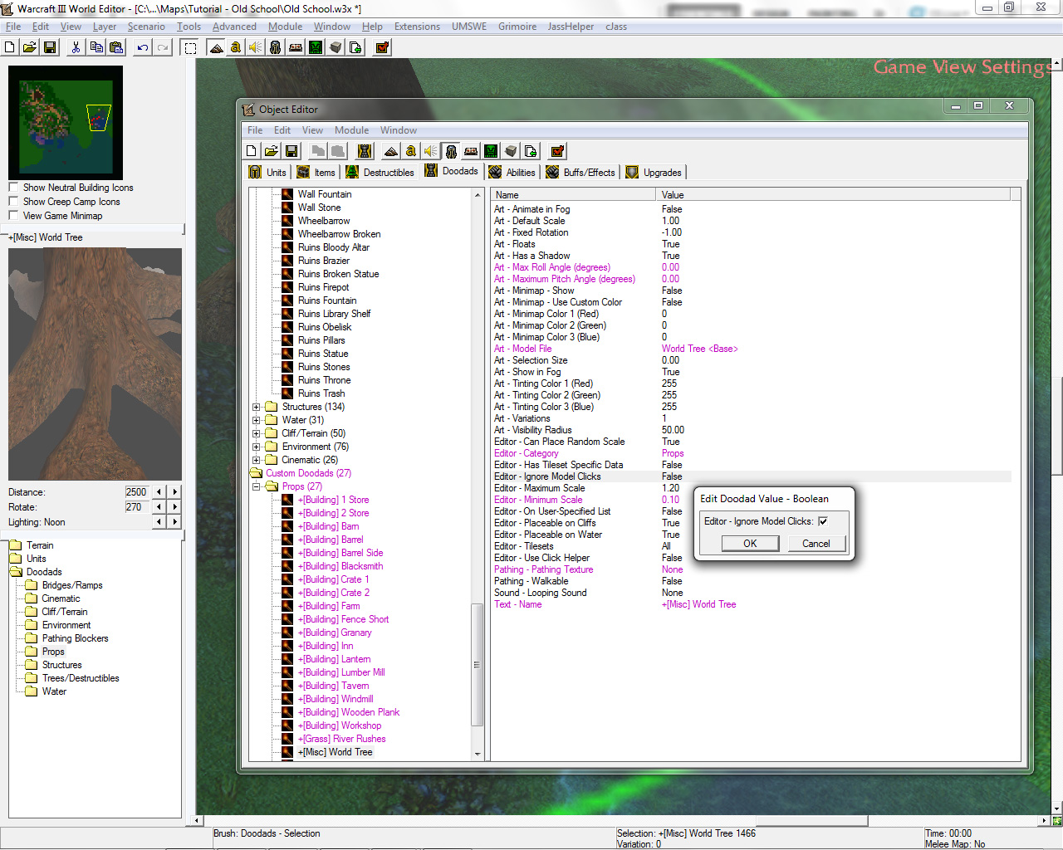This screenshot has width=1063, height=850.
Task: Click Save icon in Object Editor toolbar
Action: click(291, 151)
